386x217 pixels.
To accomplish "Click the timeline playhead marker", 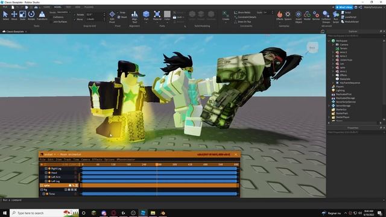I will coord(157,165).
